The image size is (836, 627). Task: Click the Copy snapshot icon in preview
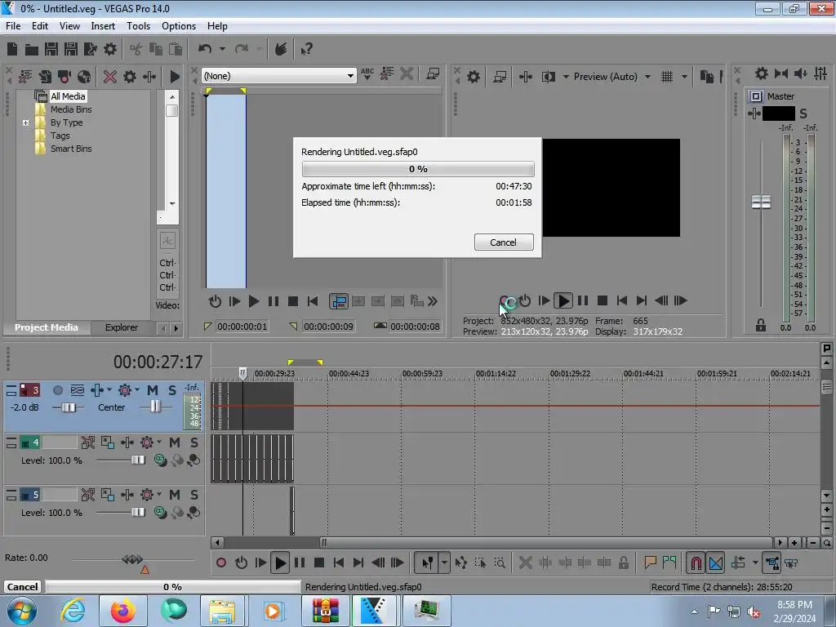[x=706, y=77]
